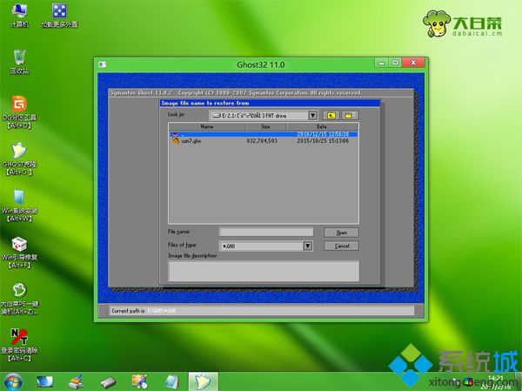
Task: Launch GHOST clone (Alt+G) desktop shortcut
Action: tap(19, 158)
